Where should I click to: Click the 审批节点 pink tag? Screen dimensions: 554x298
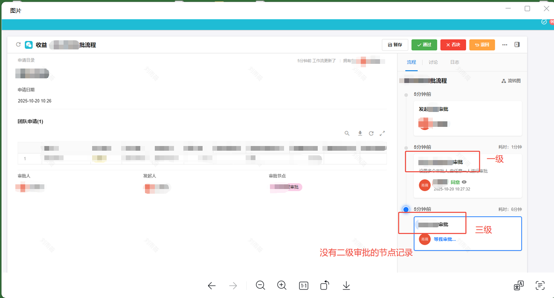pos(286,187)
